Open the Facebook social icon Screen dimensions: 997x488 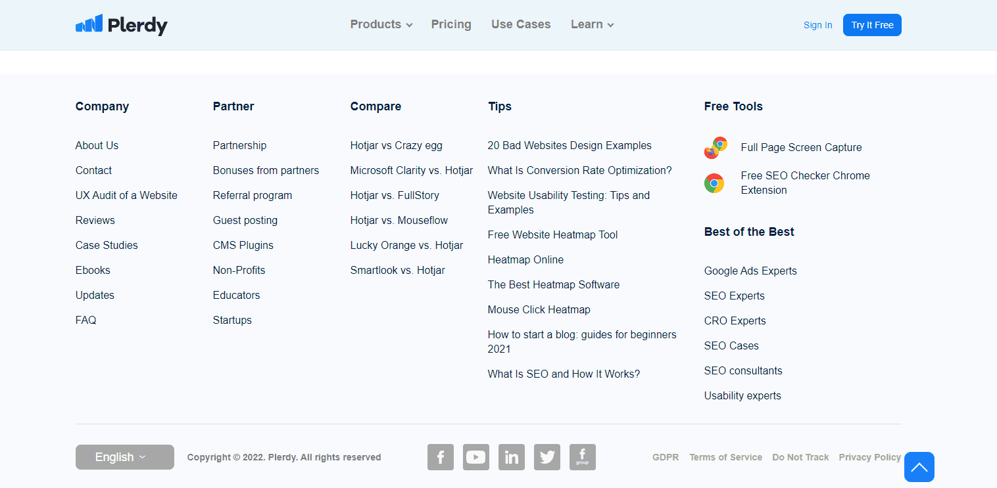click(x=441, y=457)
